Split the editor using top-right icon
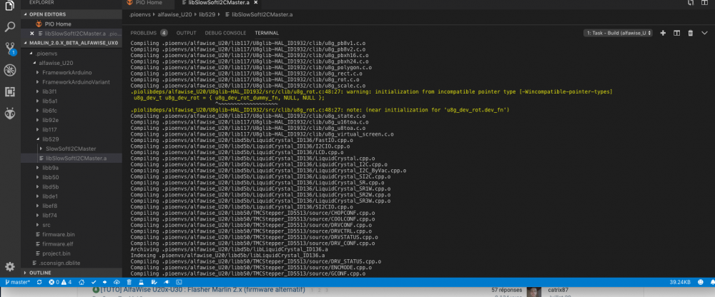715x297 pixels. pos(704,3)
